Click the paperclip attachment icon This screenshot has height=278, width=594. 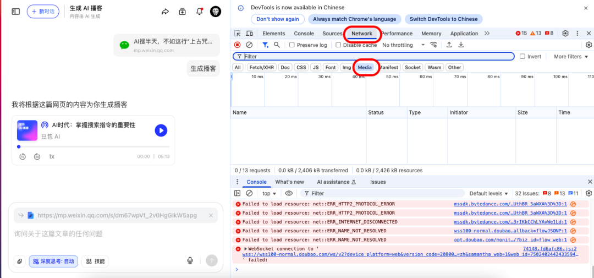(x=20, y=261)
